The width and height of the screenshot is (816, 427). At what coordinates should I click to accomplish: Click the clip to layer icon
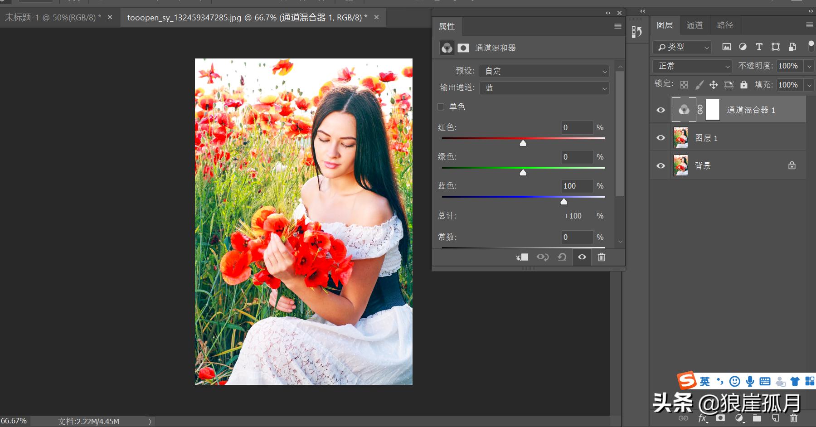(522, 257)
